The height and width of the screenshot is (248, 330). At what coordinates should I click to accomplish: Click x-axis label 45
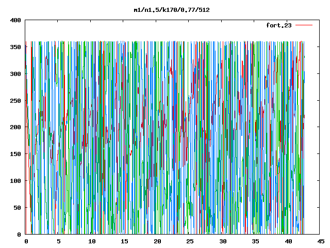tap(321, 241)
